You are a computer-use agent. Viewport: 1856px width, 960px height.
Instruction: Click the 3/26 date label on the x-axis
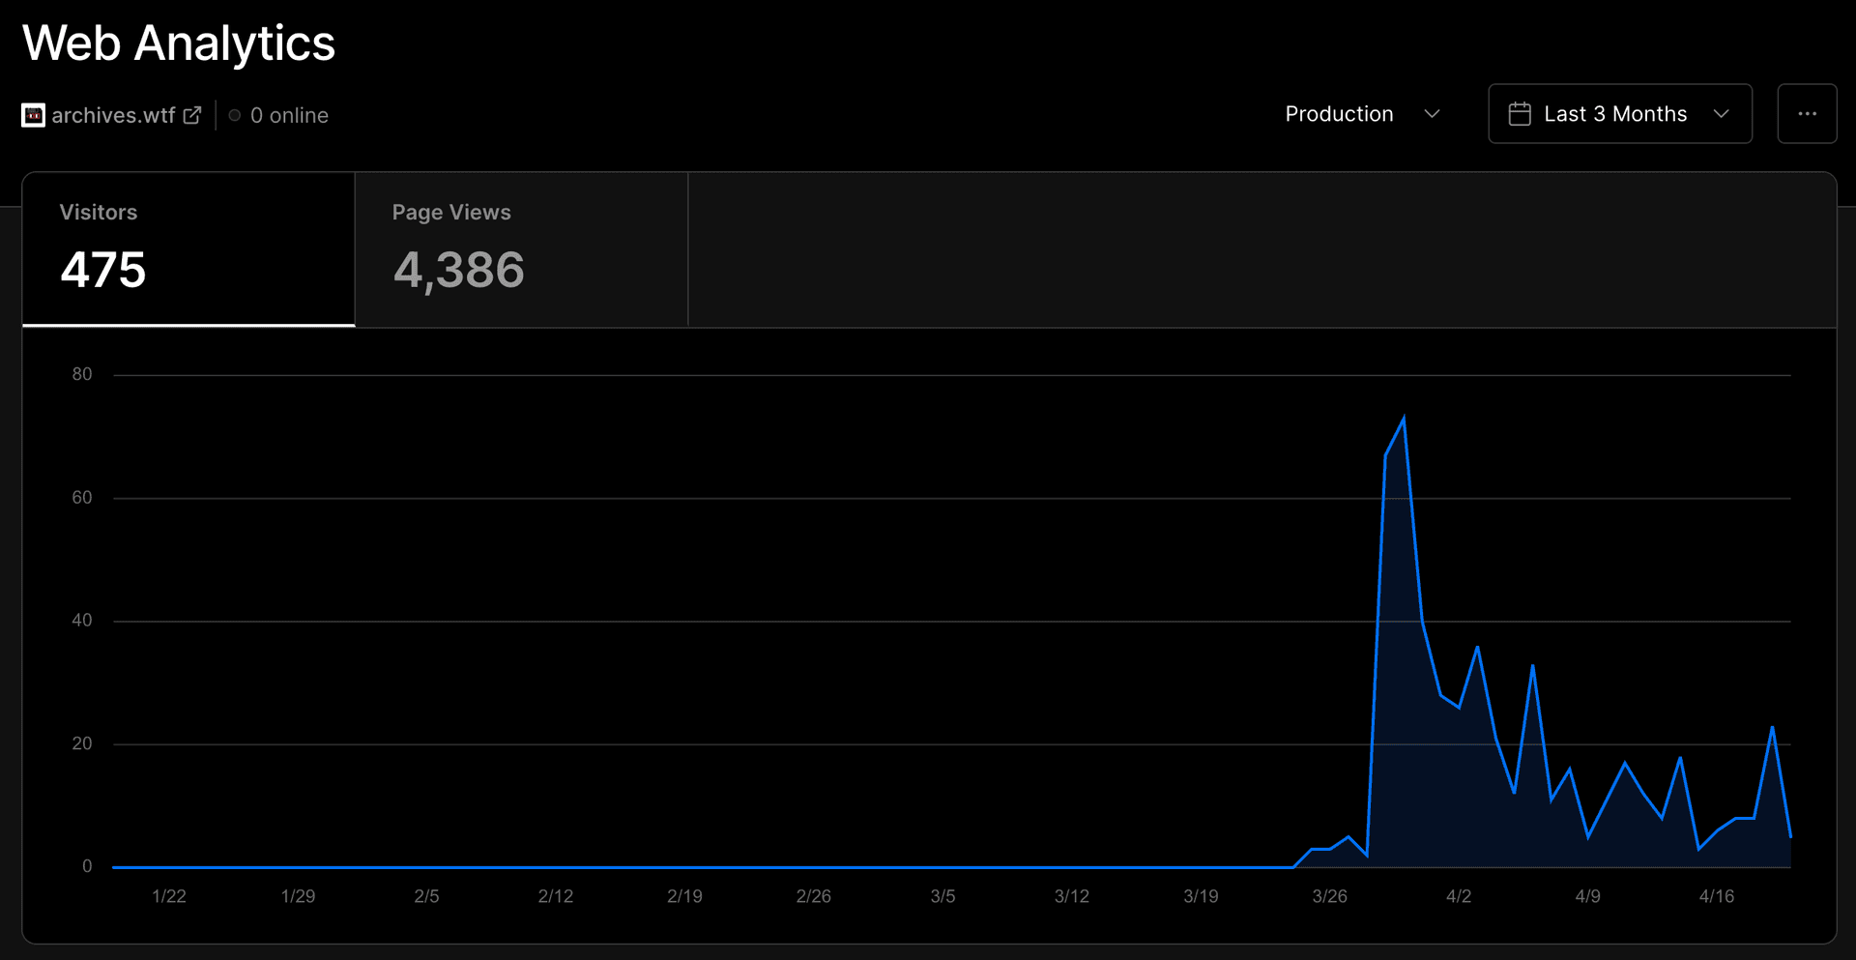(x=1329, y=896)
